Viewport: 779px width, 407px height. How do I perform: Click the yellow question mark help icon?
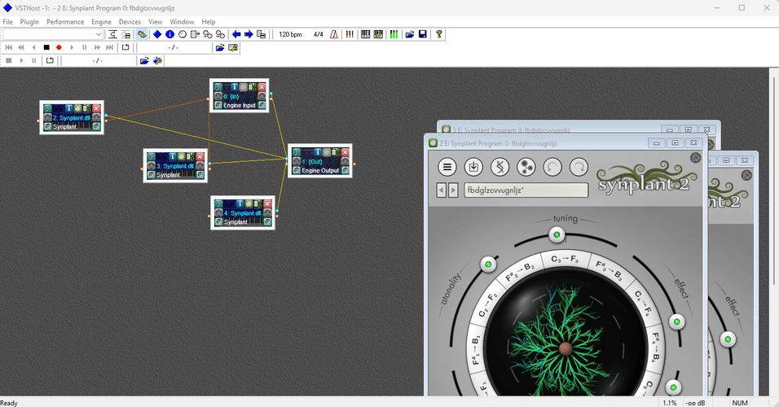tap(438, 34)
